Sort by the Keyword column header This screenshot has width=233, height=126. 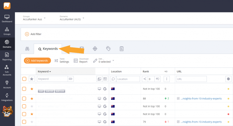tap(44, 72)
